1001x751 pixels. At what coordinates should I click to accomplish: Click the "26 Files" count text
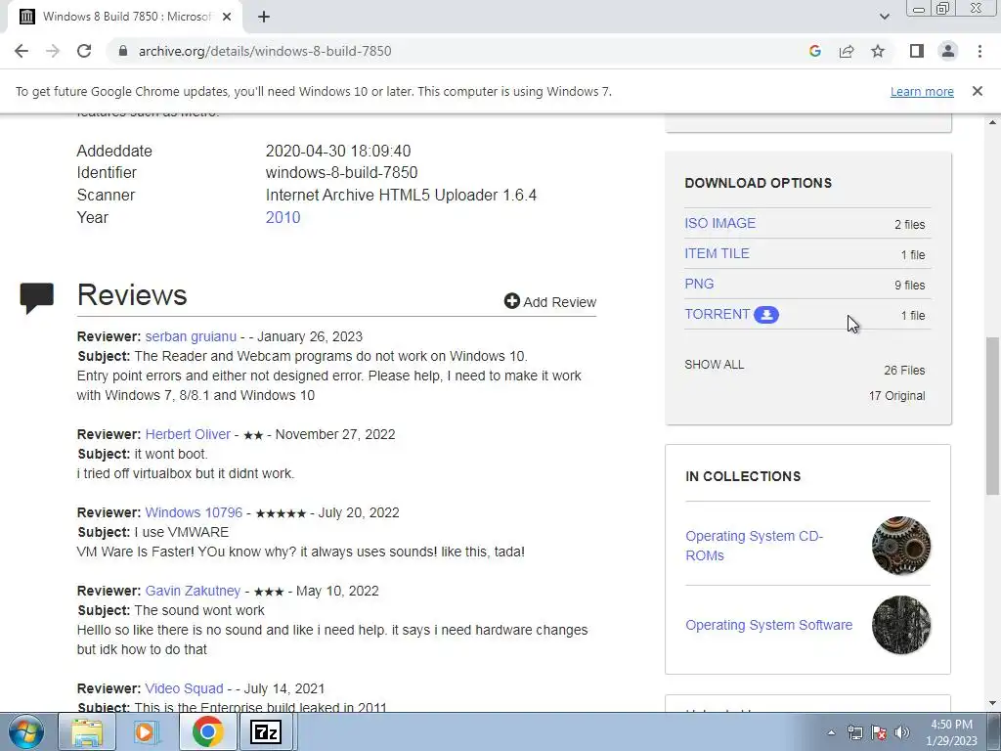click(904, 371)
